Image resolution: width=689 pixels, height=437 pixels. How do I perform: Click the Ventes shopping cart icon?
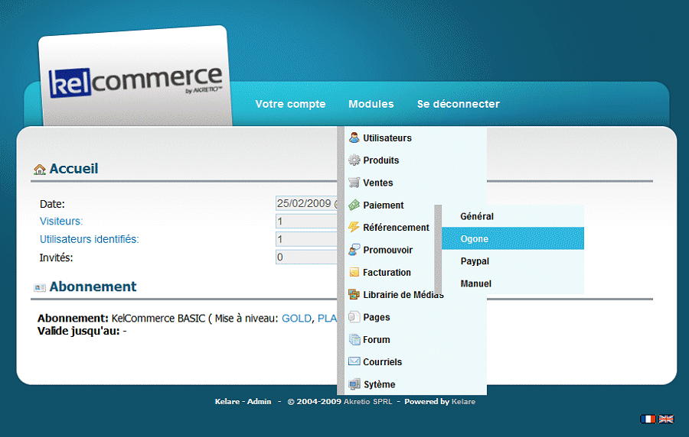(354, 183)
